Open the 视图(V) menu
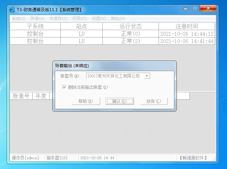Viewport: 227px width, 169px height. tap(99, 19)
